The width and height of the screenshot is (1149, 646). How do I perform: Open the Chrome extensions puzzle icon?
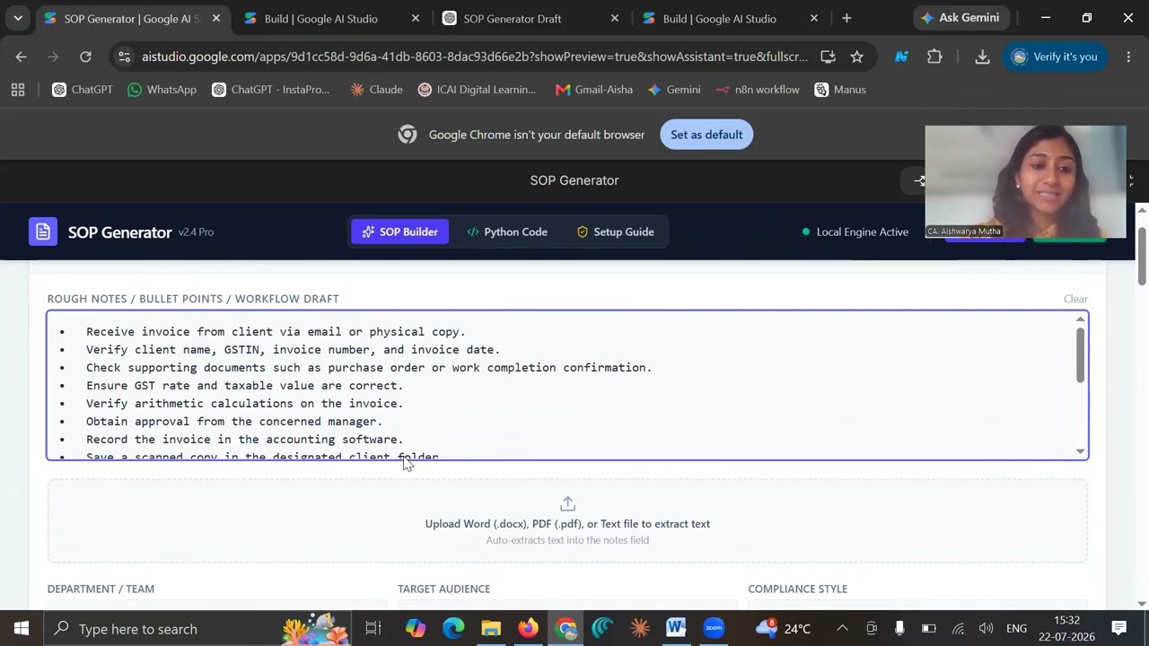[x=934, y=57]
